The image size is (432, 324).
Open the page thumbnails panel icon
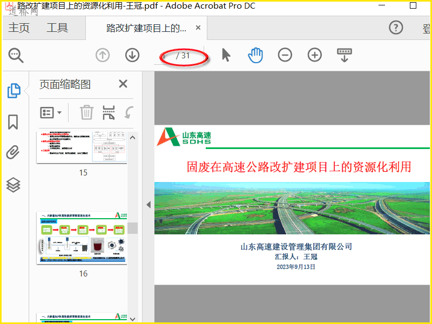pyautogui.click(x=13, y=91)
